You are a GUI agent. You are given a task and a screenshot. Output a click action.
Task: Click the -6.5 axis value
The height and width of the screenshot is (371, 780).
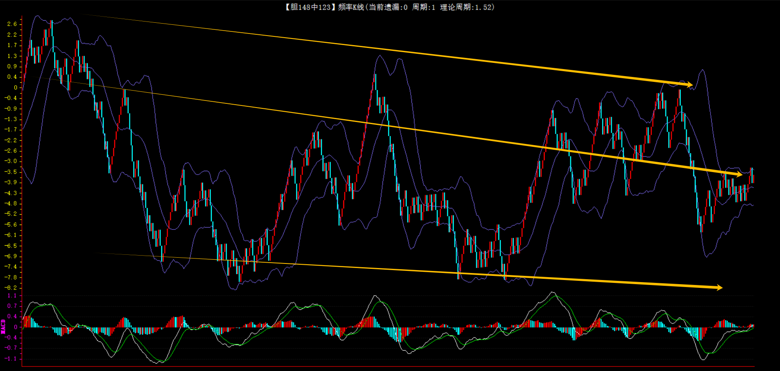point(11,246)
